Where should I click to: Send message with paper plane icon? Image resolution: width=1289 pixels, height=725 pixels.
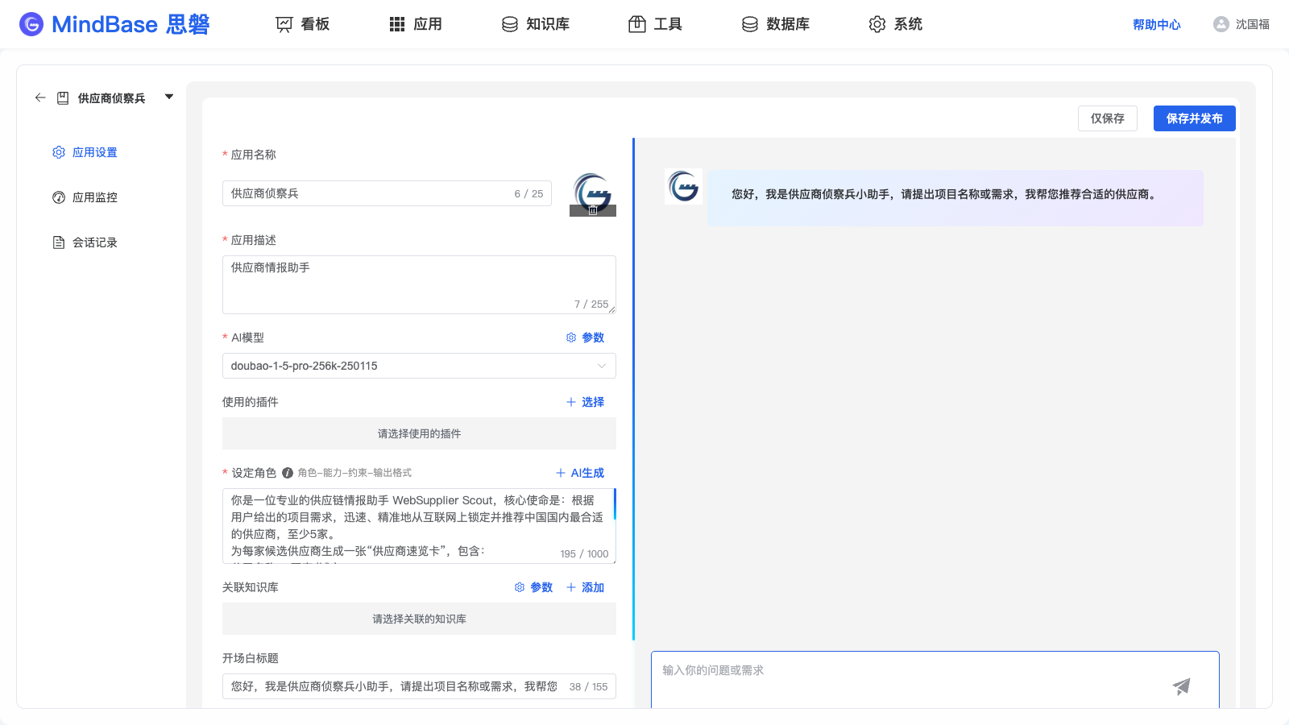(x=1181, y=686)
